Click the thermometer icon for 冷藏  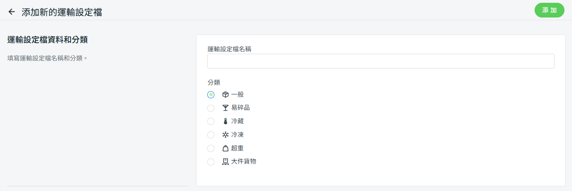(226, 121)
